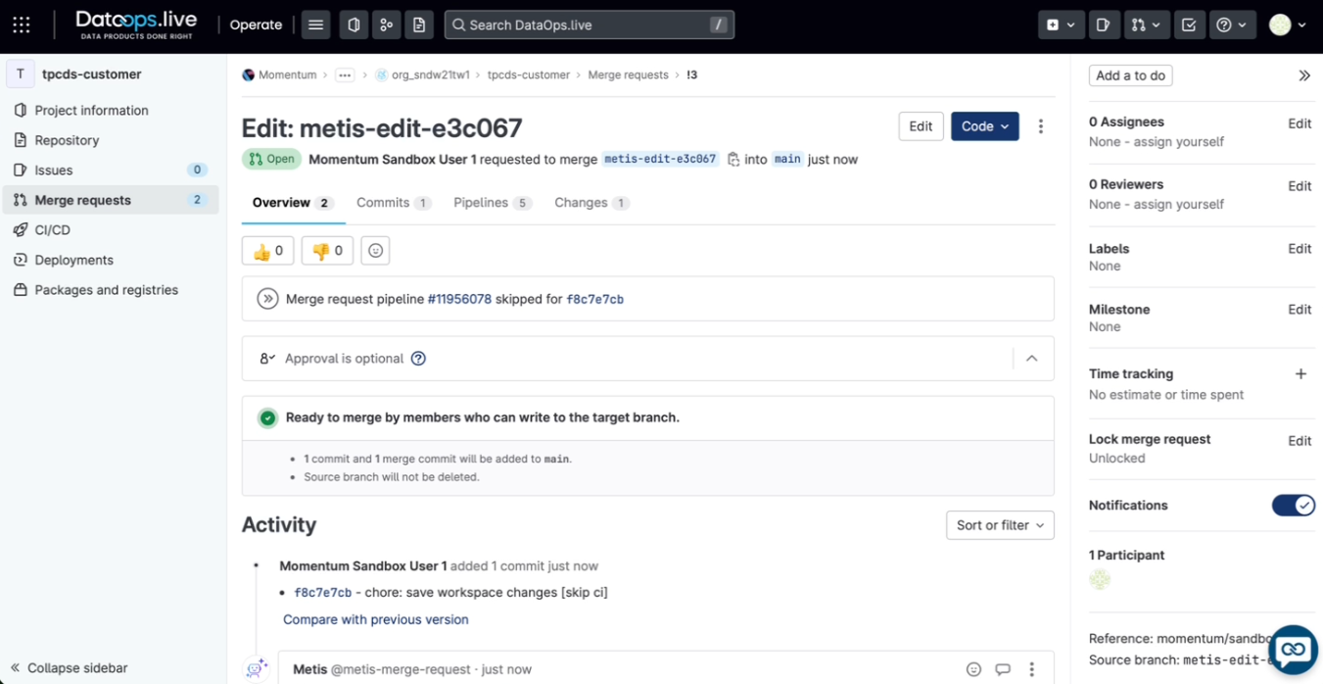The width and height of the screenshot is (1323, 684).
Task: Open merge requests dropdown in header
Action: pyautogui.click(x=1145, y=24)
